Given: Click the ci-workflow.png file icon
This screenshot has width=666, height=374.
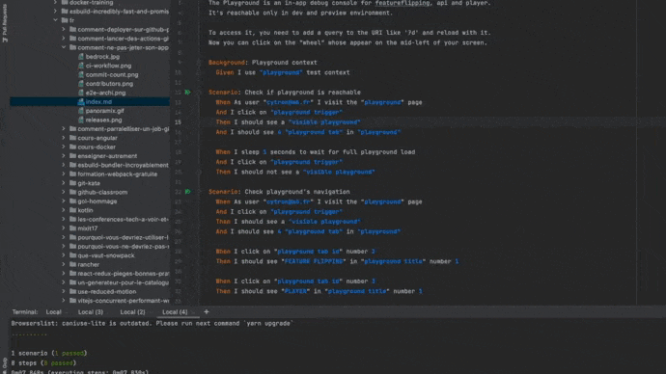Looking at the screenshot, I should pyautogui.click(x=81, y=66).
